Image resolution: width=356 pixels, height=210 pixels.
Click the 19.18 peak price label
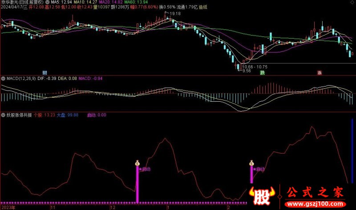175,14
